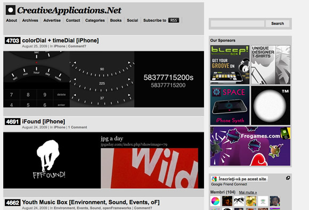Click Comment? under colorDial post
The height and width of the screenshot is (210, 309).
pyautogui.click(x=77, y=46)
